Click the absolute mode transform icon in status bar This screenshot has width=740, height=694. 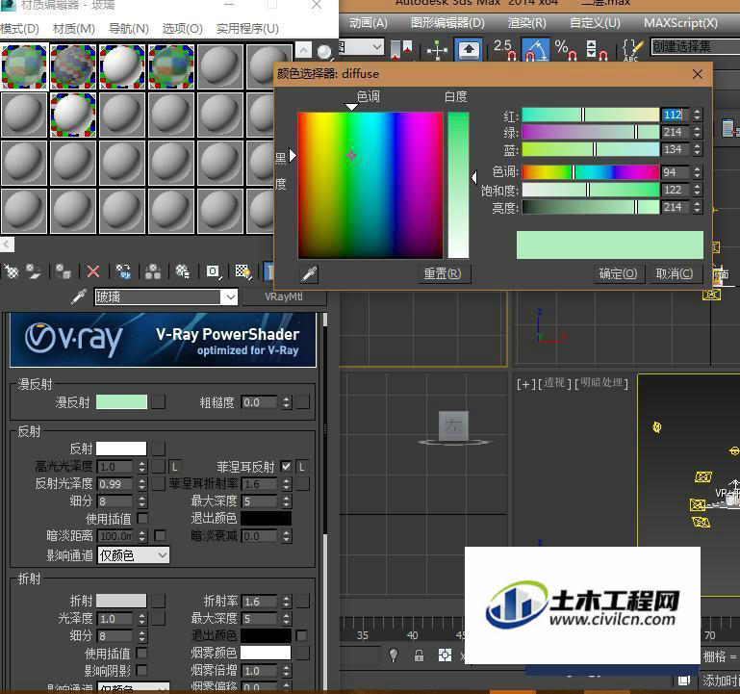pyautogui.click(x=445, y=655)
